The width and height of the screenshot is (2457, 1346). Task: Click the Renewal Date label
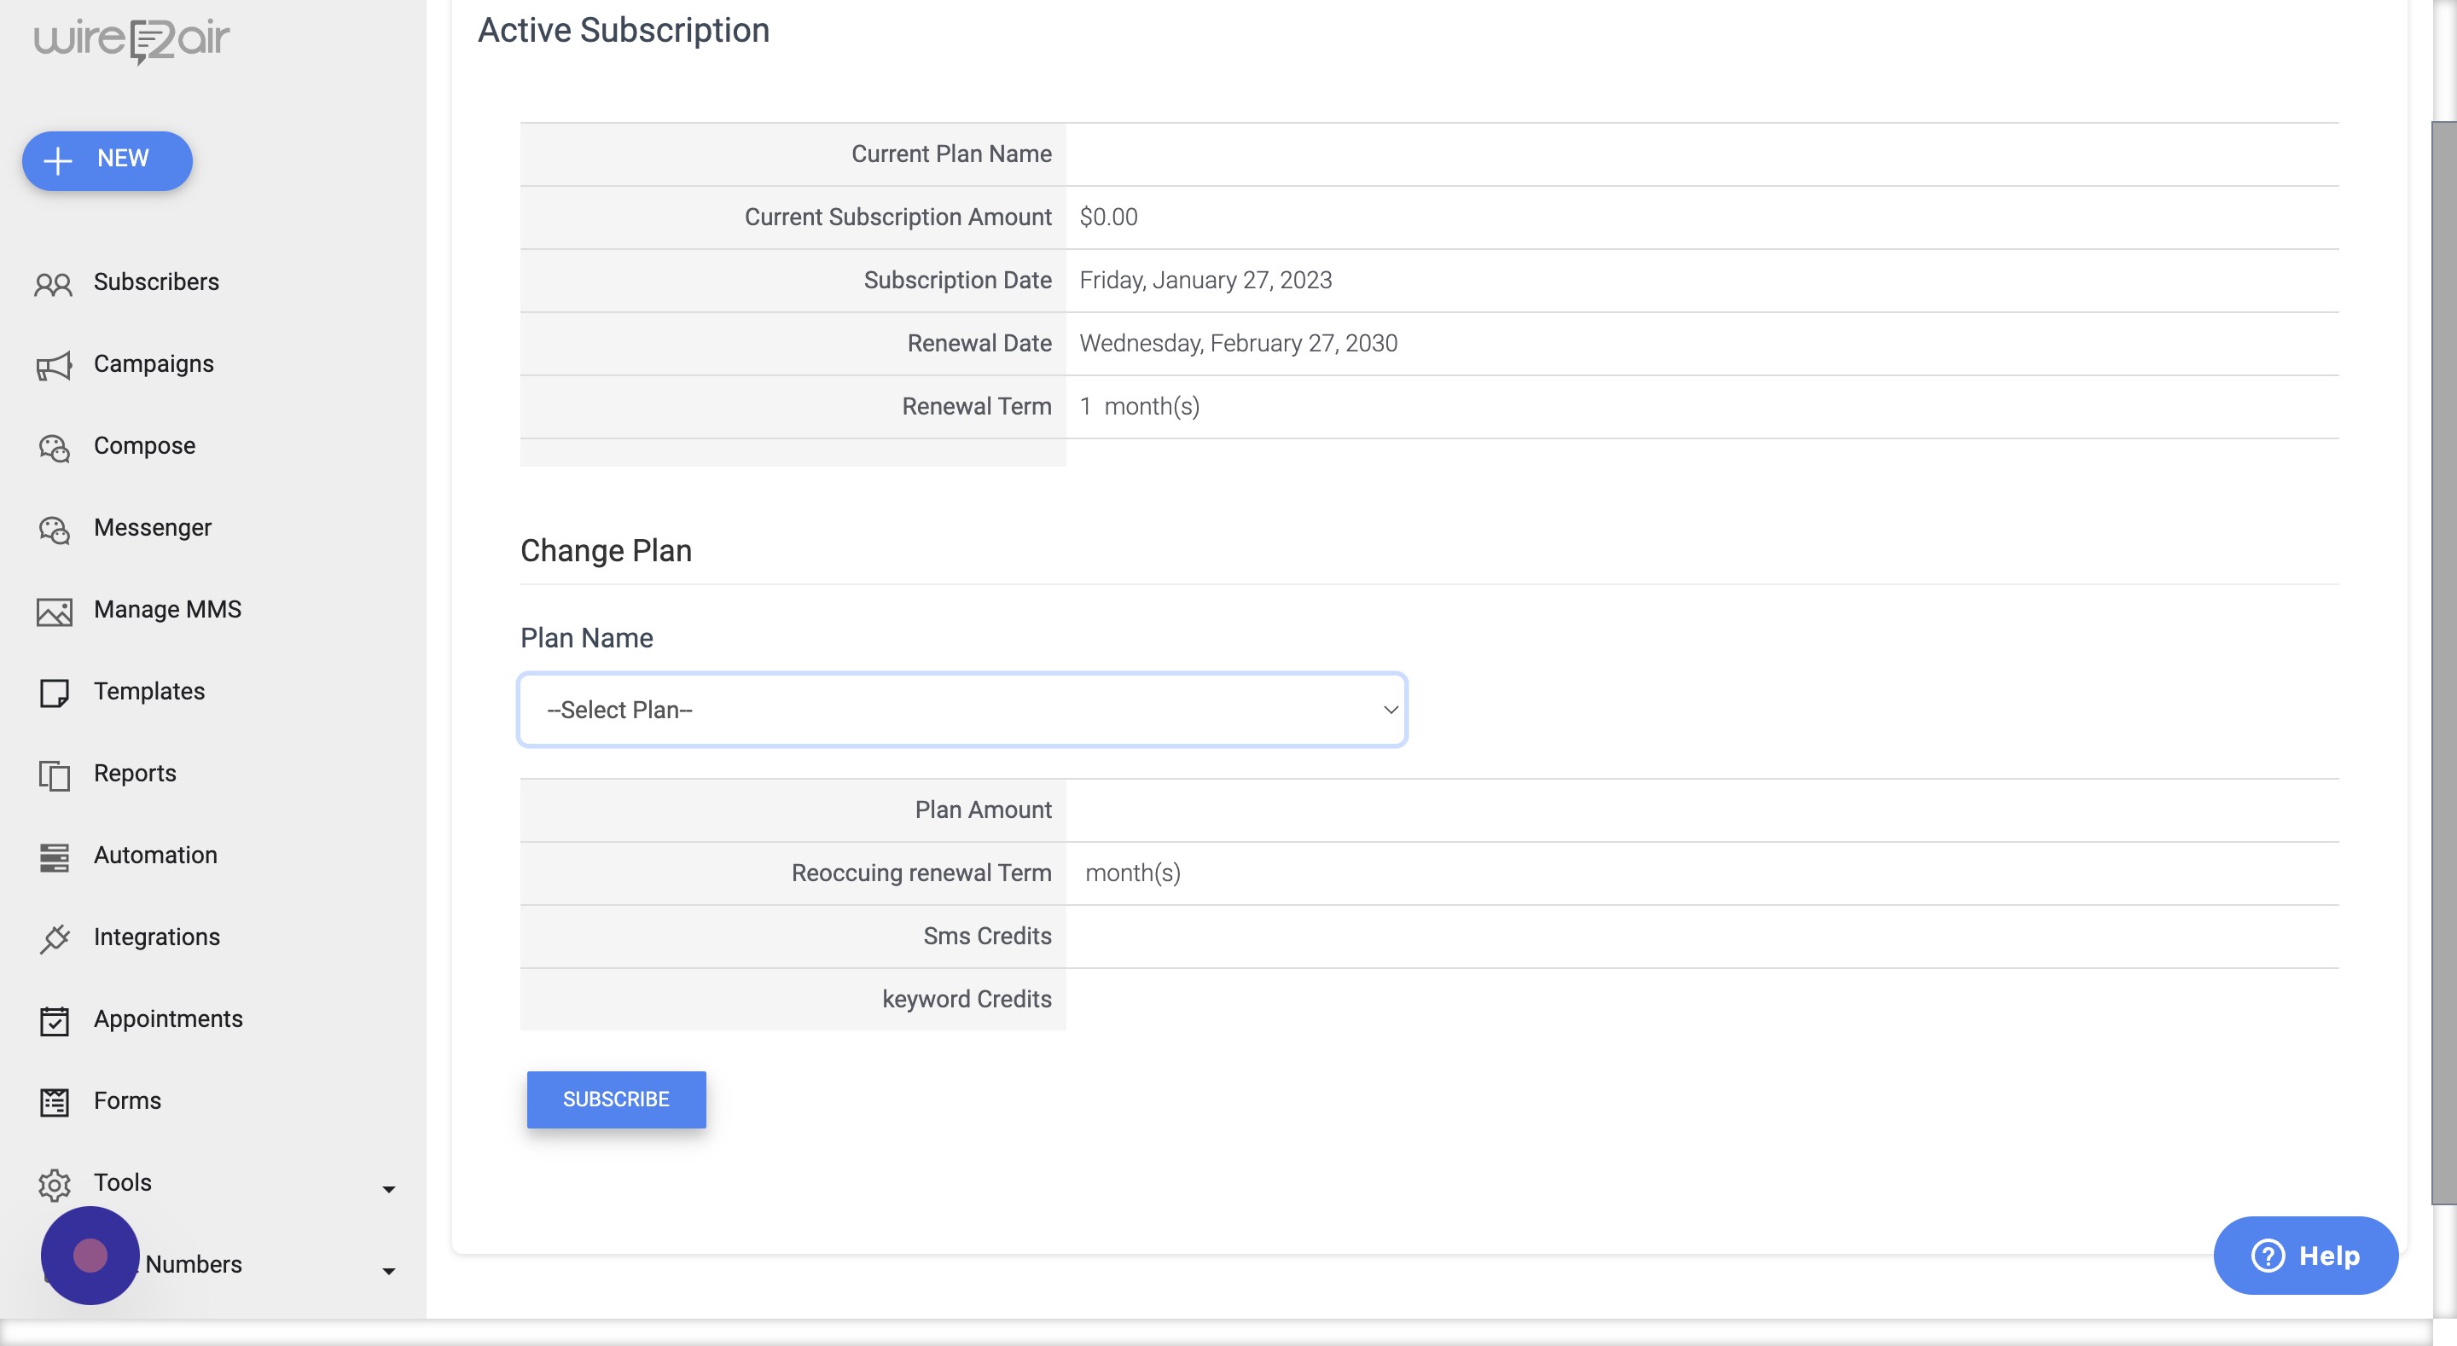point(979,344)
